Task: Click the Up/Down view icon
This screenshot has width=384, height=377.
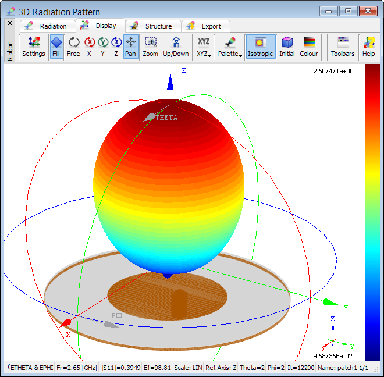Action: [175, 47]
